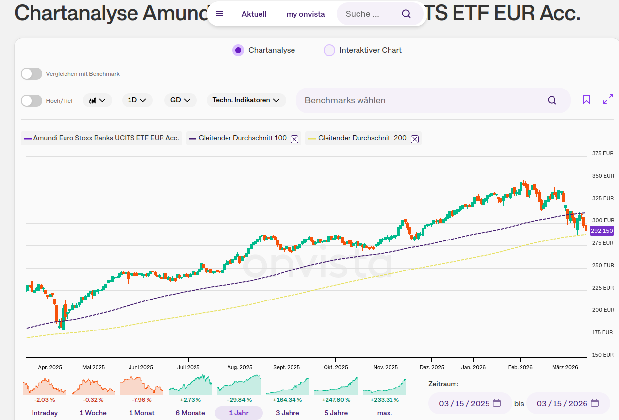The width and height of the screenshot is (619, 420).
Task: Click the Gleitender Durchschnitt 200 legend label
Action: (x=362, y=138)
